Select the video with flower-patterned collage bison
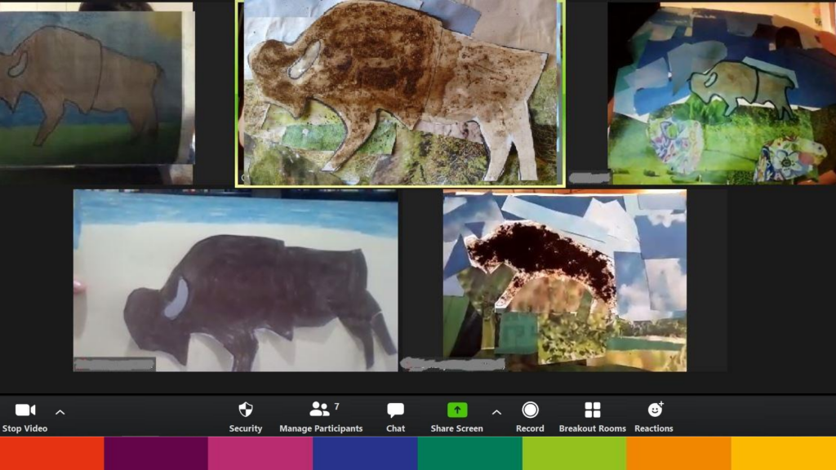Screen dimensions: 836x470 click(x=722, y=93)
